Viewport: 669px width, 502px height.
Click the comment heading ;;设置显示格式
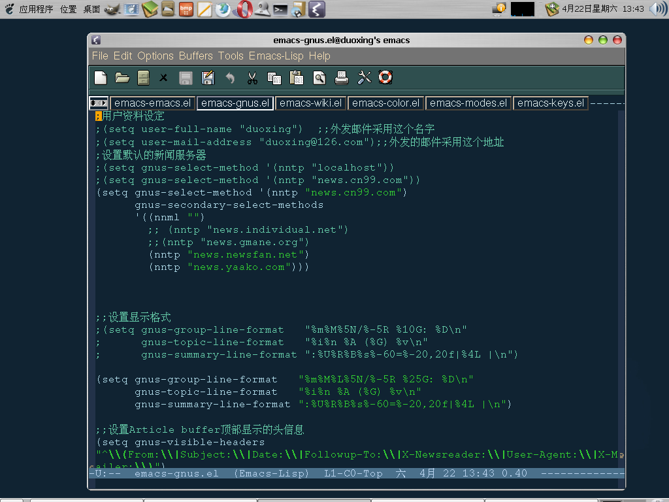pyautogui.click(x=133, y=317)
